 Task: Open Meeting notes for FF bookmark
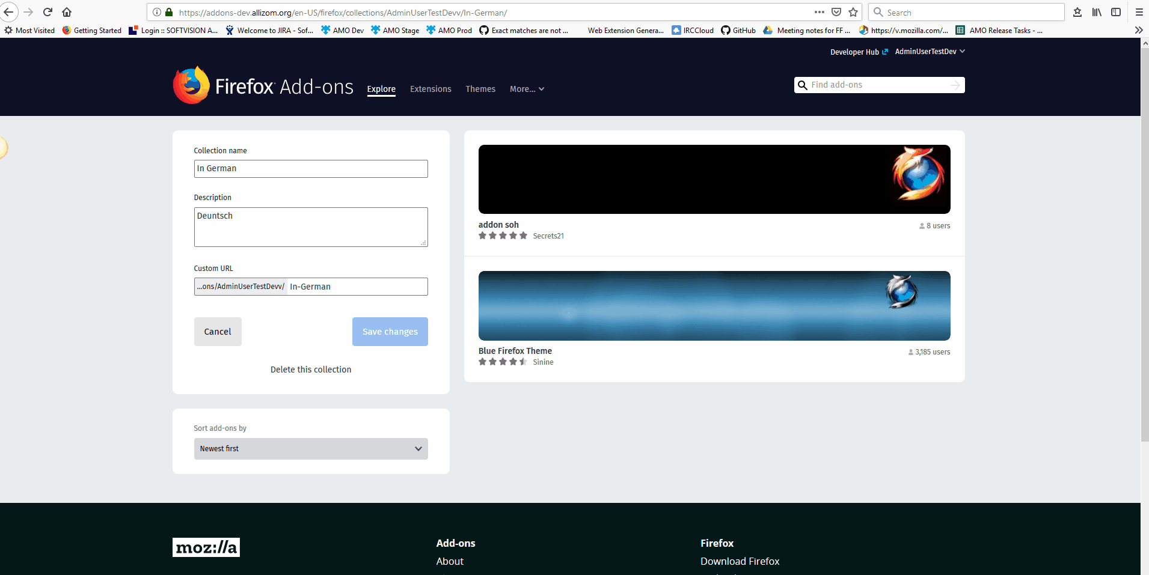coord(807,30)
